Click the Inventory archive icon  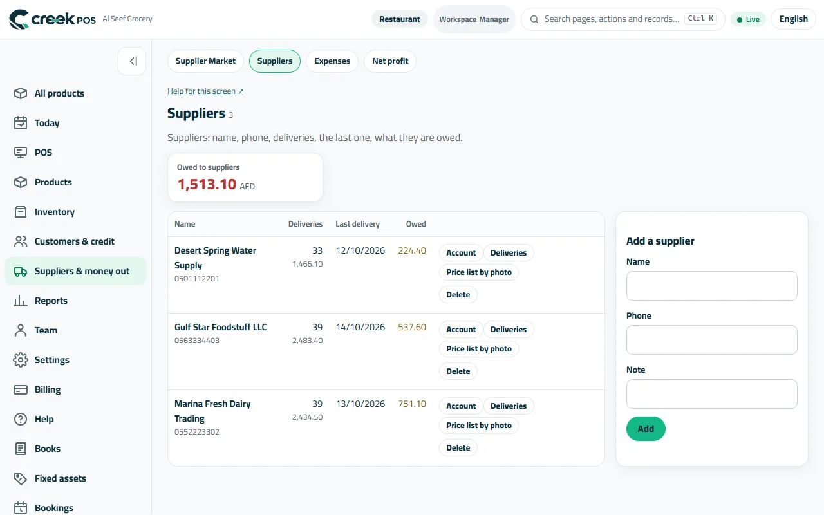[x=21, y=212]
